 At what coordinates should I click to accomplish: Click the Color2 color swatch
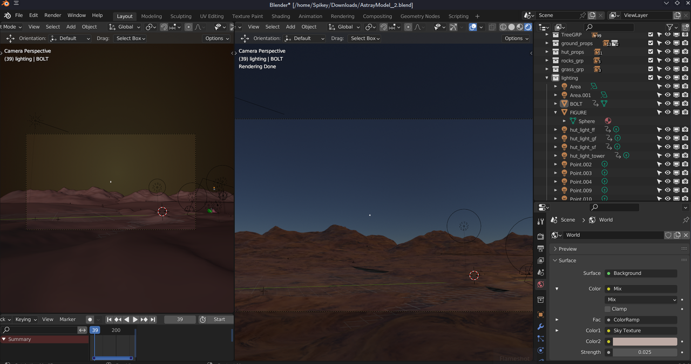pos(645,341)
